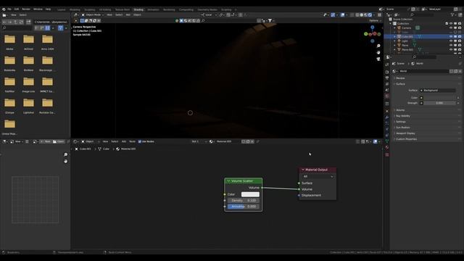
Task: Click the Displacement socket on Material Output
Action: pos(299,195)
